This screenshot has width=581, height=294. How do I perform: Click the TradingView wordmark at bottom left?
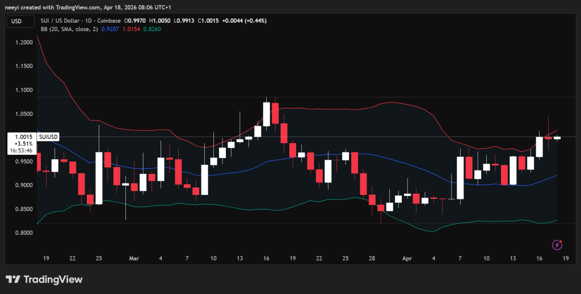[x=53, y=279]
